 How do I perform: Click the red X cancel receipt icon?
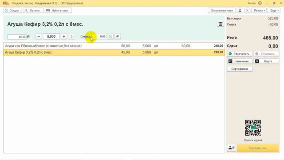coord(247,11)
